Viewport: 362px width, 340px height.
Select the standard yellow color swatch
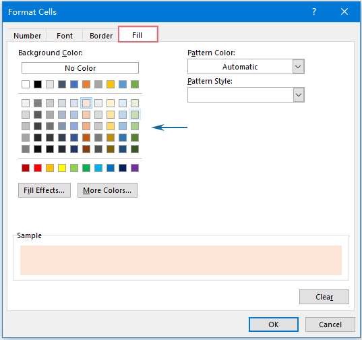[x=62, y=168]
